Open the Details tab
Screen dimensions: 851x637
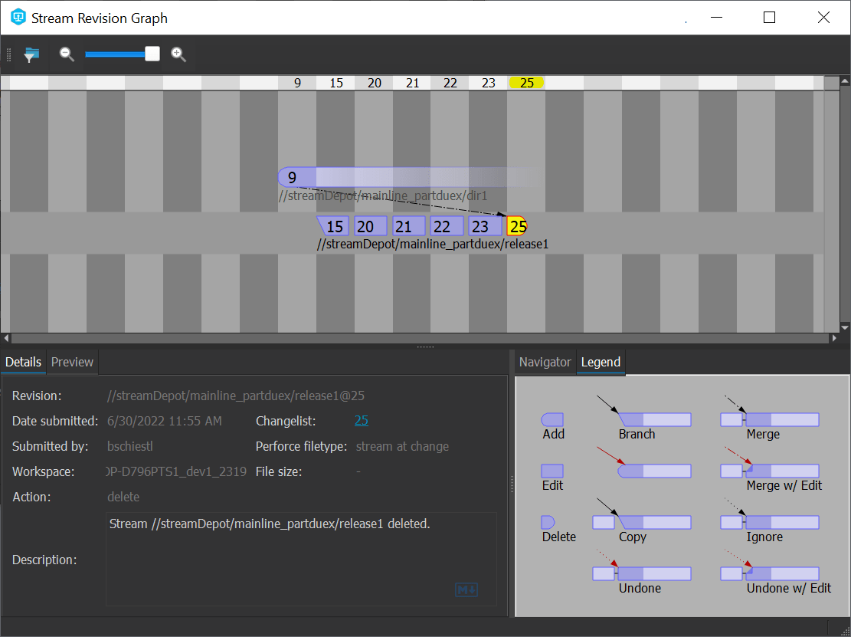23,362
